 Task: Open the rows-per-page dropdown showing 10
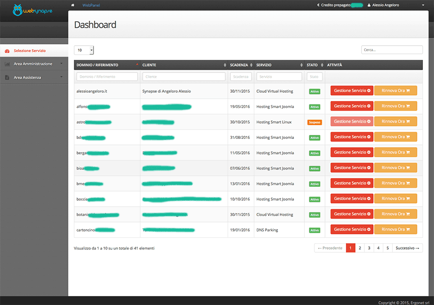[x=84, y=50]
